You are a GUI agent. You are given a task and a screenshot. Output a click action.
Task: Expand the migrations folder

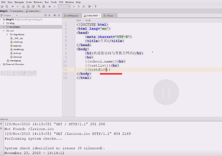point(7,34)
